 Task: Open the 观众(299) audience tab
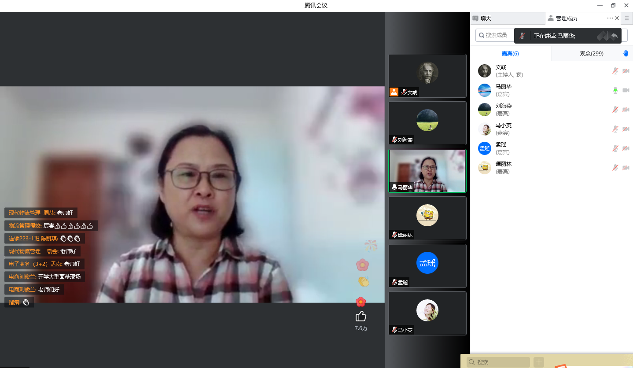(x=591, y=54)
